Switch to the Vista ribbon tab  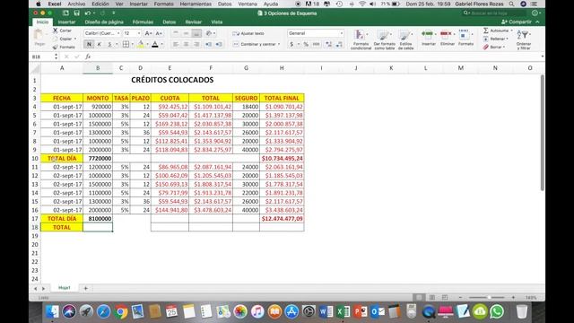point(217,22)
